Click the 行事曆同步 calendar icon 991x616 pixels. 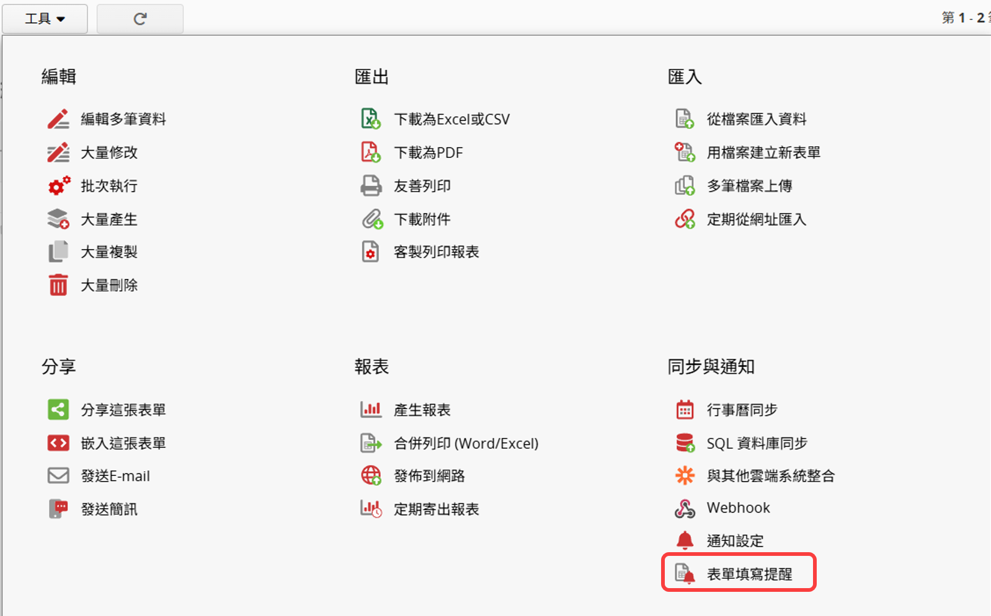(685, 410)
